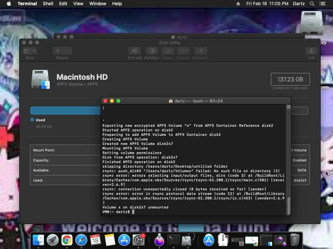
Task: Open the minimized installer window in dock
Action: 280,241
